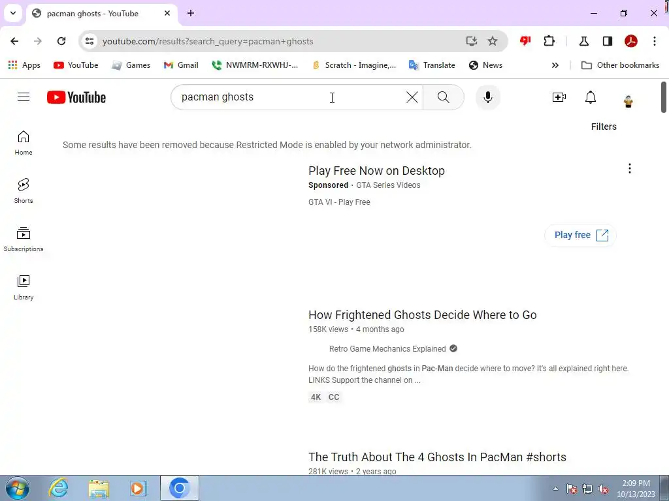The height and width of the screenshot is (501, 669).
Task: Reload the page
Action: point(61,41)
